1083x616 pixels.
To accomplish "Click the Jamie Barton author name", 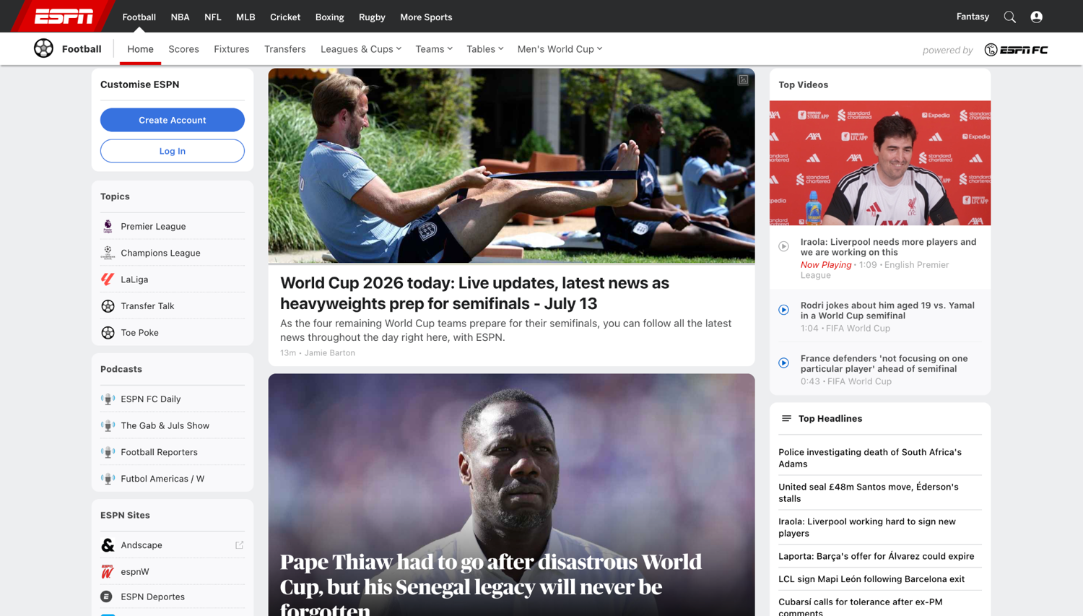I will click(x=330, y=353).
